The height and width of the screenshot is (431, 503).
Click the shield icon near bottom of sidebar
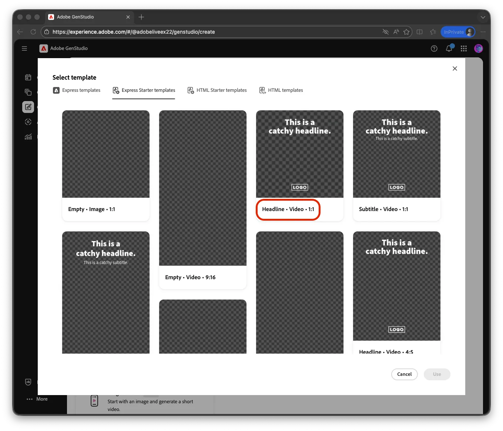(28, 382)
